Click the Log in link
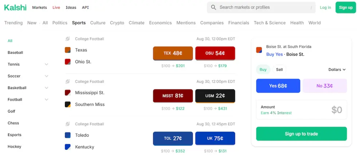Screen dimensions: 357x156 (x=325, y=7)
